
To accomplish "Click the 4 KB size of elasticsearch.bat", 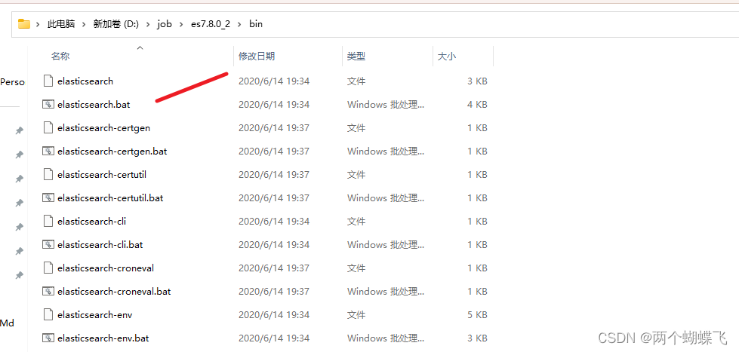I will 477,105.
